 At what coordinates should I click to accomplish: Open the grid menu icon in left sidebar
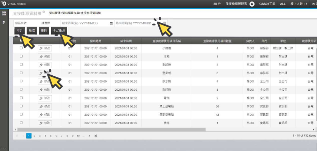pyautogui.click(x=4, y=14)
